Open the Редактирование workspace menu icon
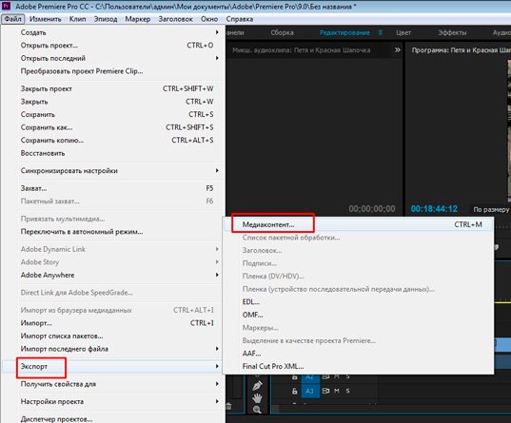Viewport: 511px width, 423px height. [380, 32]
